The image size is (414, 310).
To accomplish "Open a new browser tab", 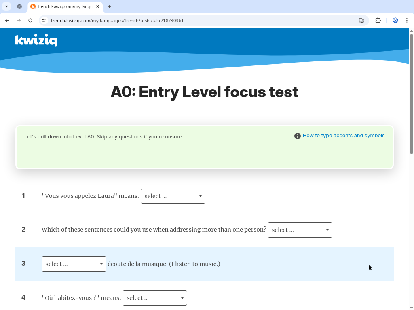I will pos(109,6).
